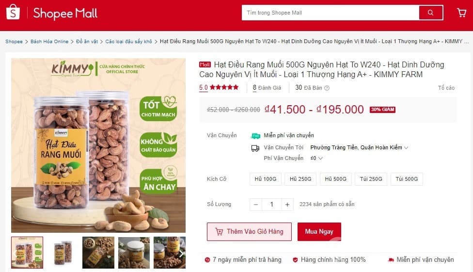The height and width of the screenshot is (272, 473).
Task: Decrease quantity with the minus button
Action: [x=256, y=205]
